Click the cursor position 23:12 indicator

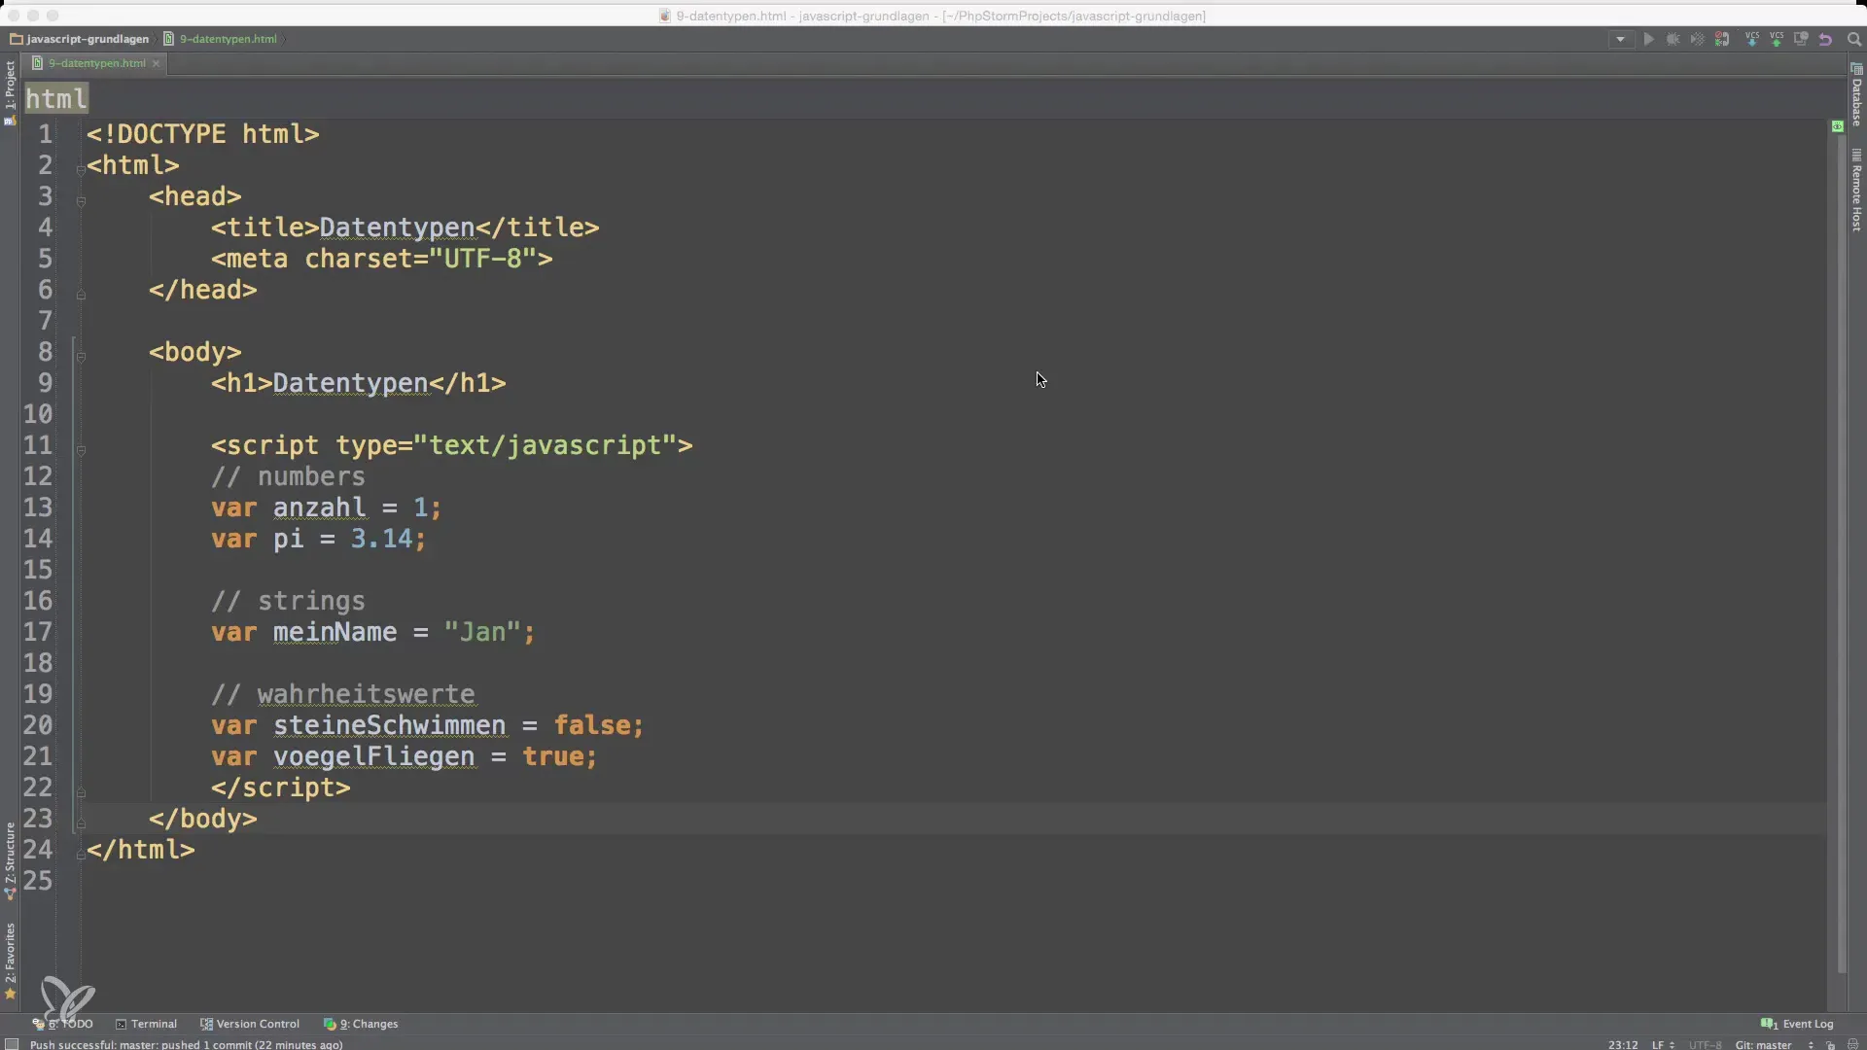1623,1045
